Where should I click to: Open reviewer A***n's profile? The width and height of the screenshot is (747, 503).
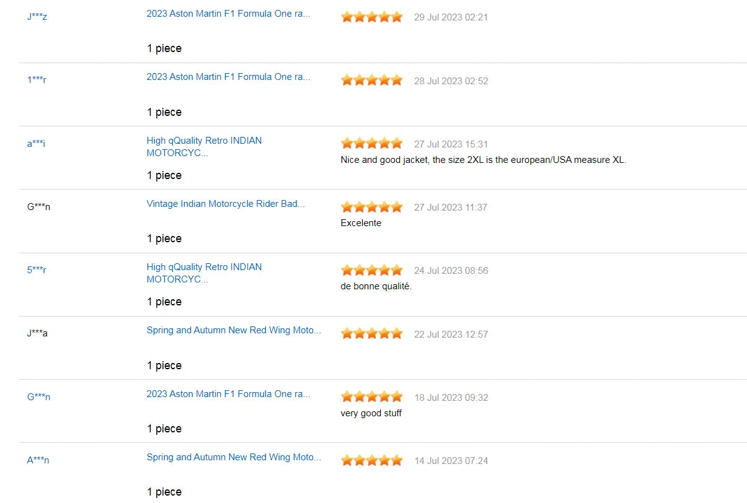(x=38, y=460)
